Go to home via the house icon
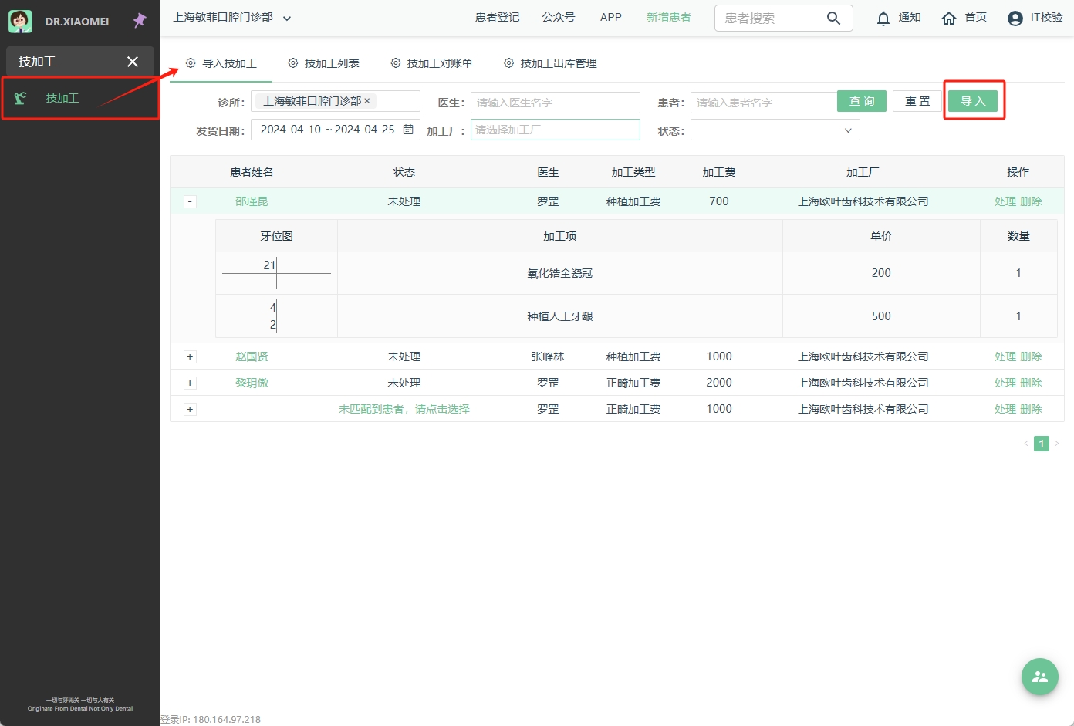 point(949,18)
